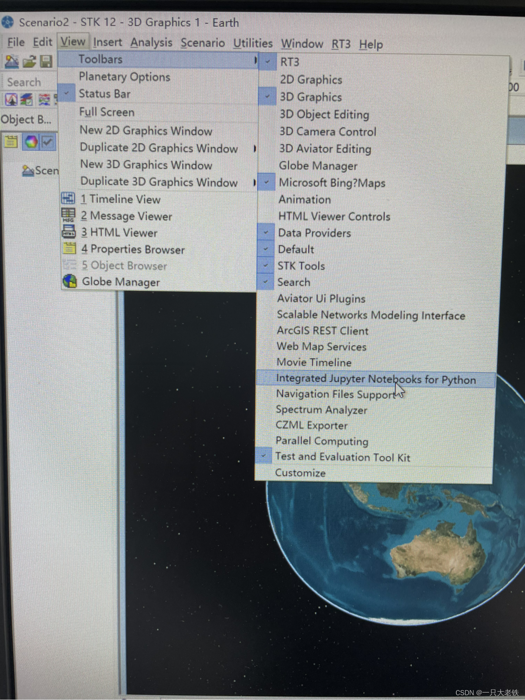Open the Scenario menu in the menu bar
The width and height of the screenshot is (525, 700).
pyautogui.click(x=203, y=43)
